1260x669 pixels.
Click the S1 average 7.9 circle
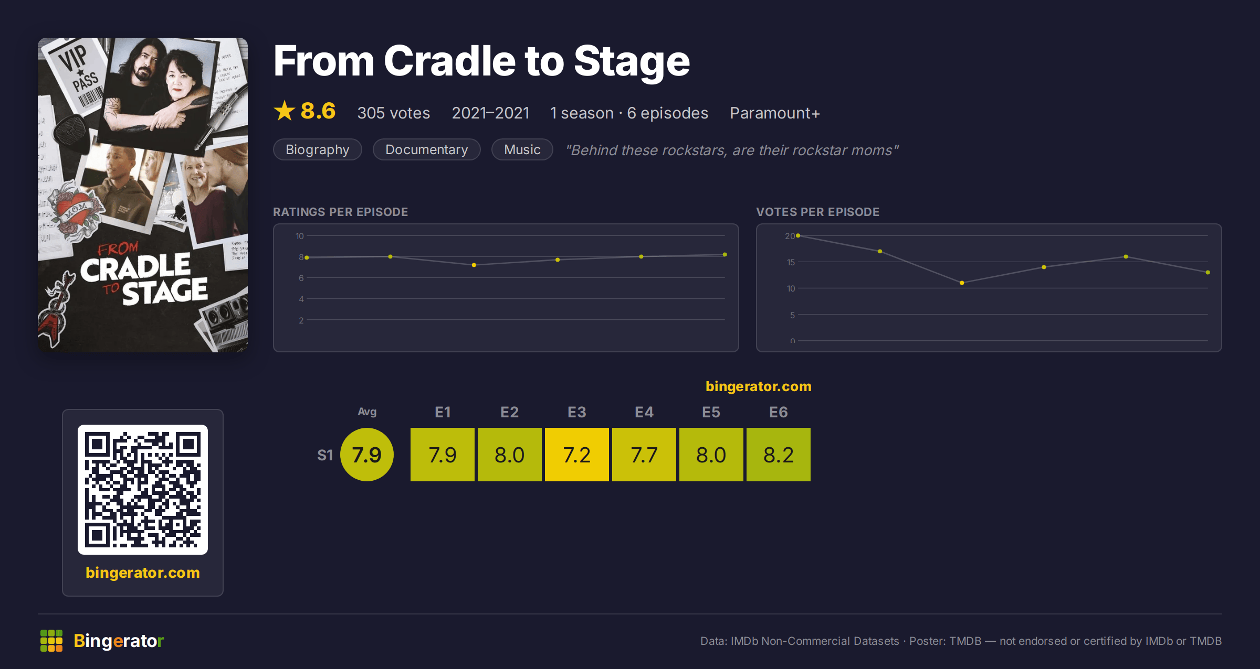(367, 455)
